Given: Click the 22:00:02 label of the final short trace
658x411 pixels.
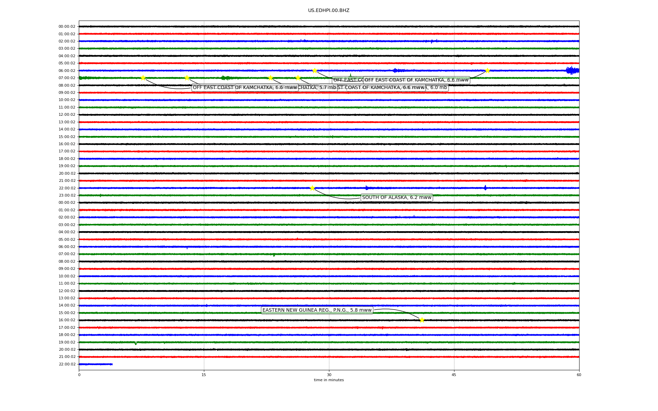Looking at the screenshot, I should (67, 364).
